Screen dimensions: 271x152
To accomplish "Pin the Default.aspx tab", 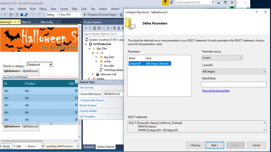I will (x=15, y=22).
